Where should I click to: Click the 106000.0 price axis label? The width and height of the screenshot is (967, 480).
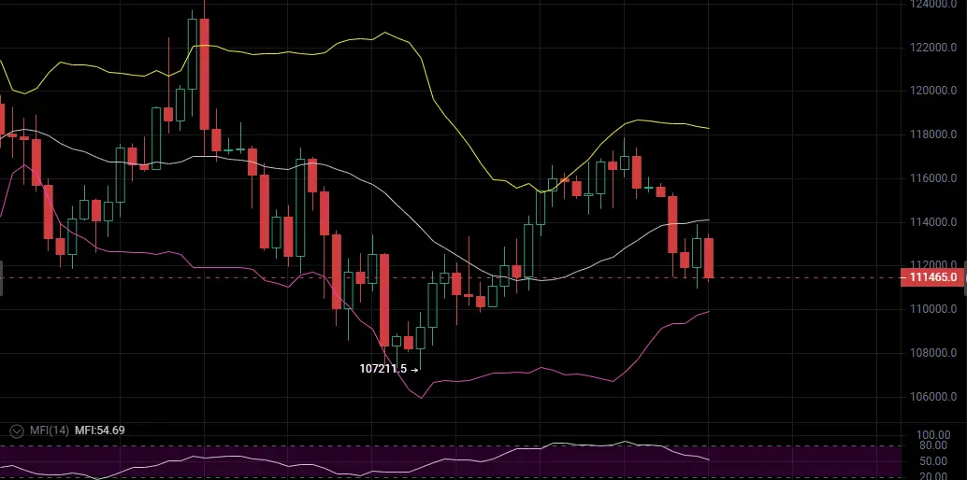click(933, 396)
